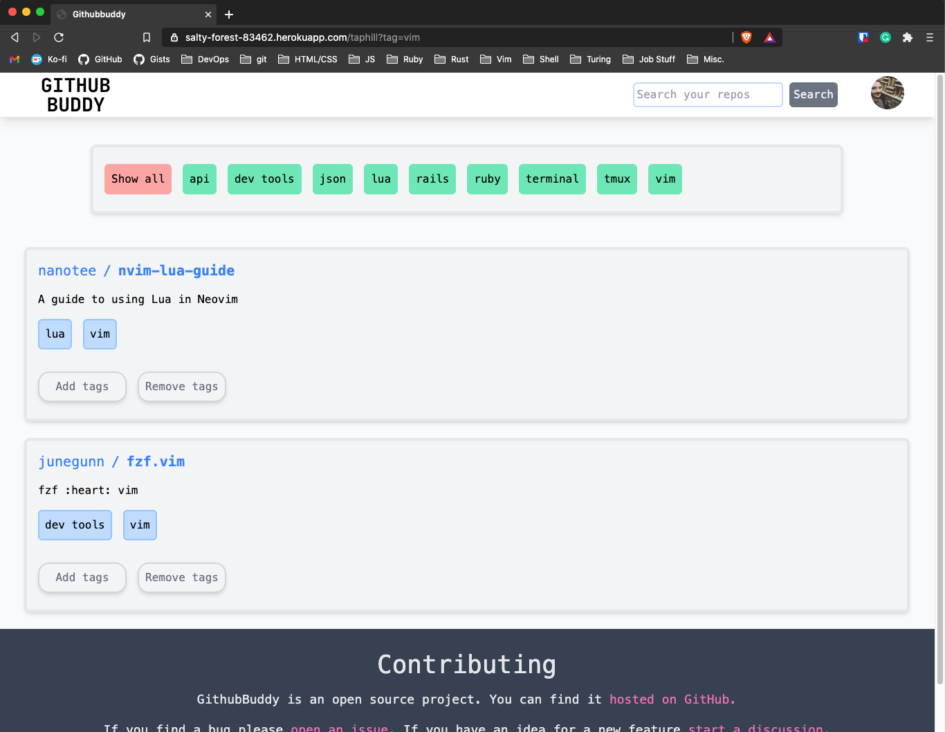Viewport: 945px width, 732px height.
Task: Filter repos by lua tag
Action: pyautogui.click(x=381, y=179)
